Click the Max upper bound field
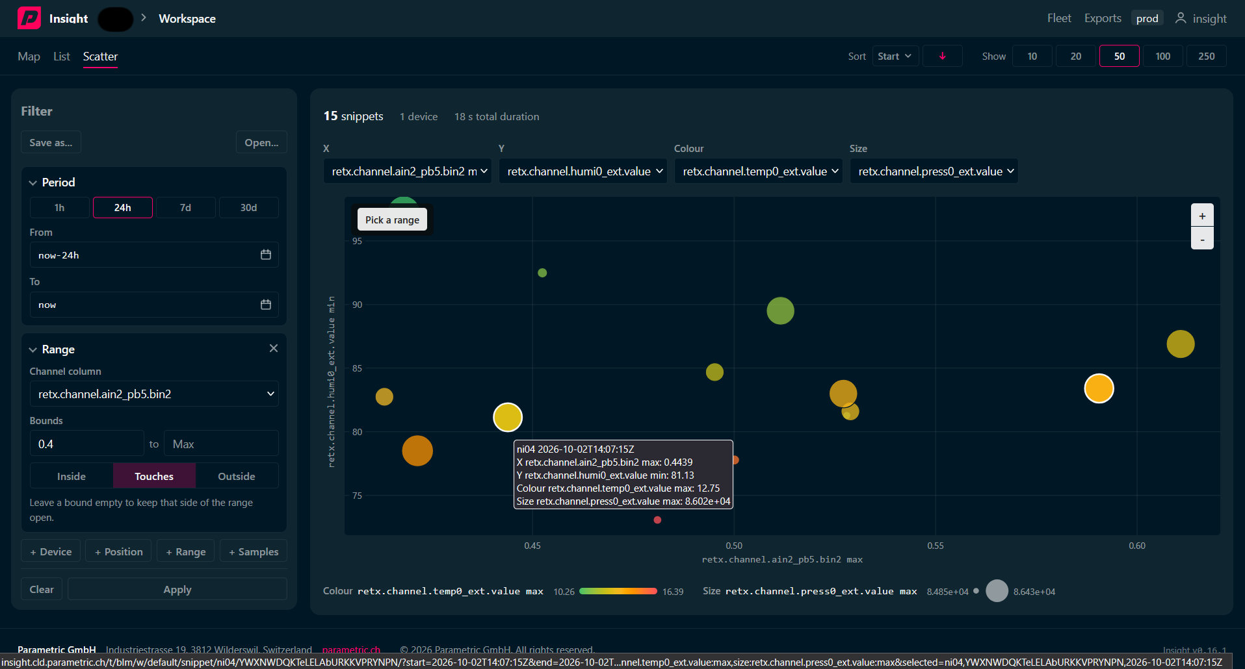The image size is (1245, 669). pos(221,444)
